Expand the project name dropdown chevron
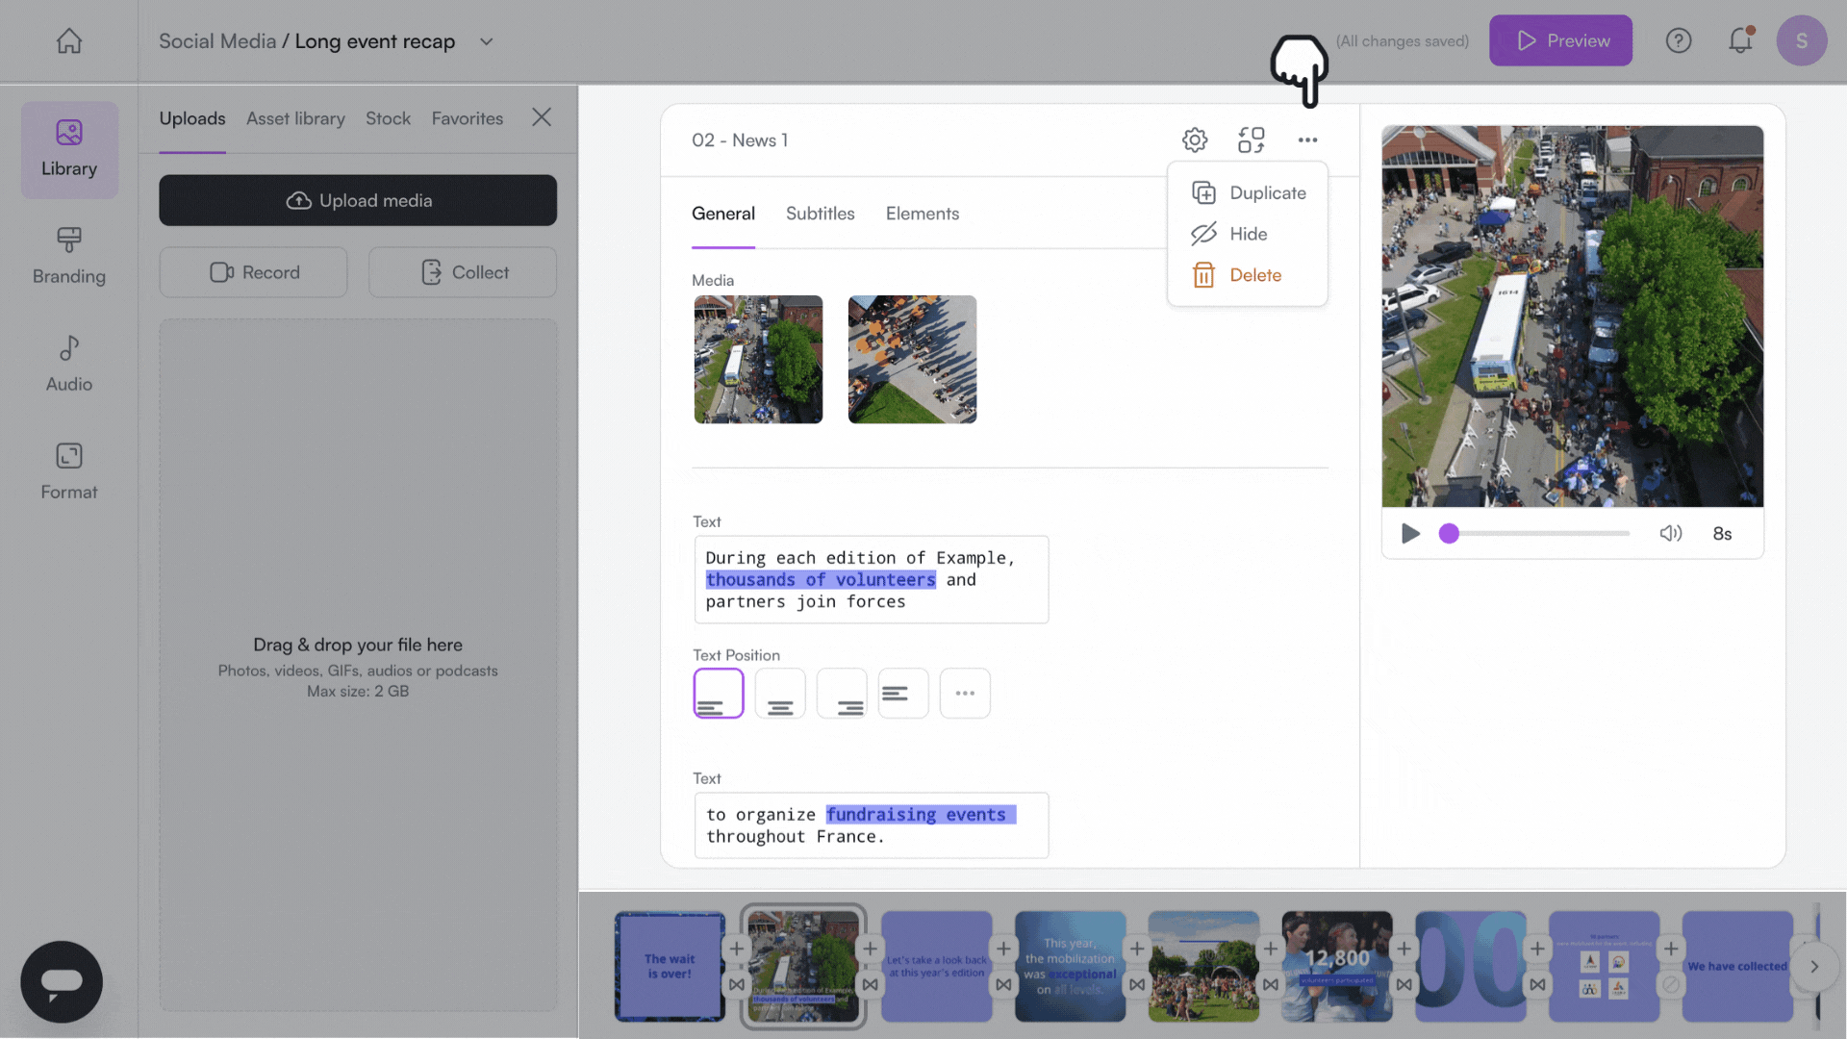The width and height of the screenshot is (1847, 1039). click(487, 41)
